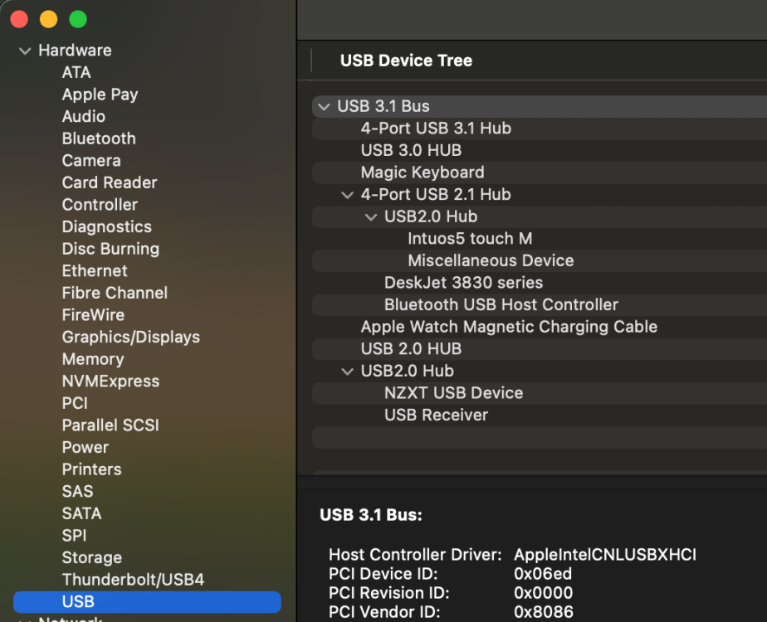Open the Controller category
Viewport: 767px width, 622px height.
pos(100,204)
